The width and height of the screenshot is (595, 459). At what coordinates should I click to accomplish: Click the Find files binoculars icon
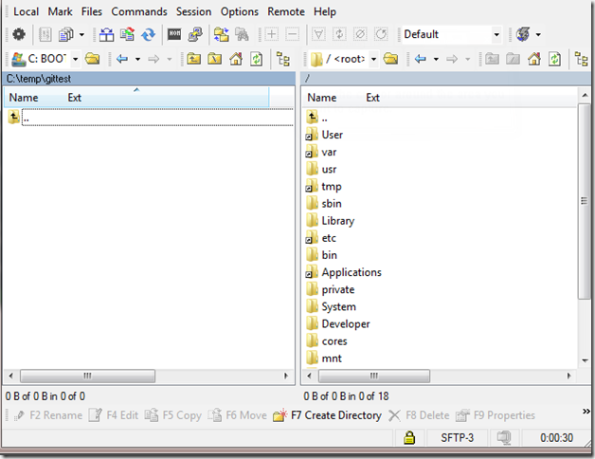click(243, 34)
